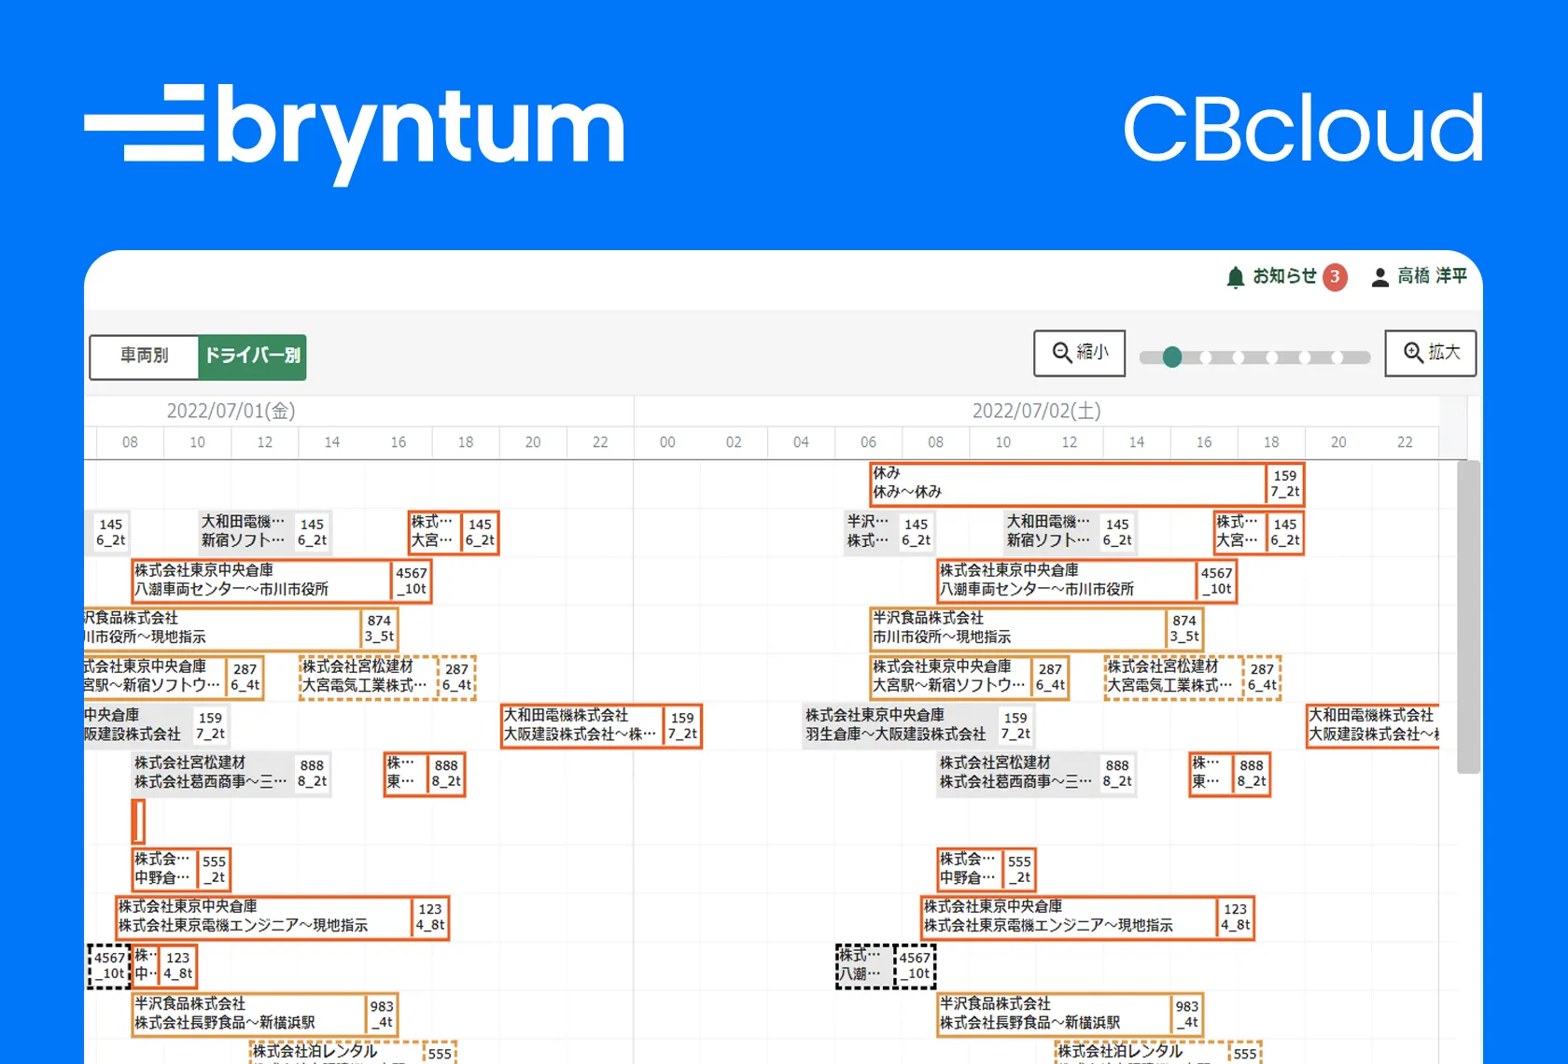Click the 159 7_2t tag on 休み event
Image resolution: width=1568 pixels, height=1064 pixels.
(1285, 483)
